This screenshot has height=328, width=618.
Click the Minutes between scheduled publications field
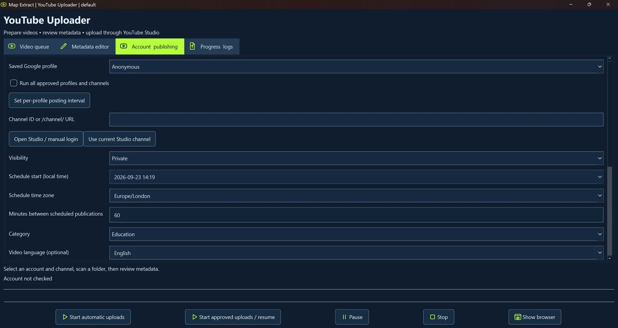[356, 215]
